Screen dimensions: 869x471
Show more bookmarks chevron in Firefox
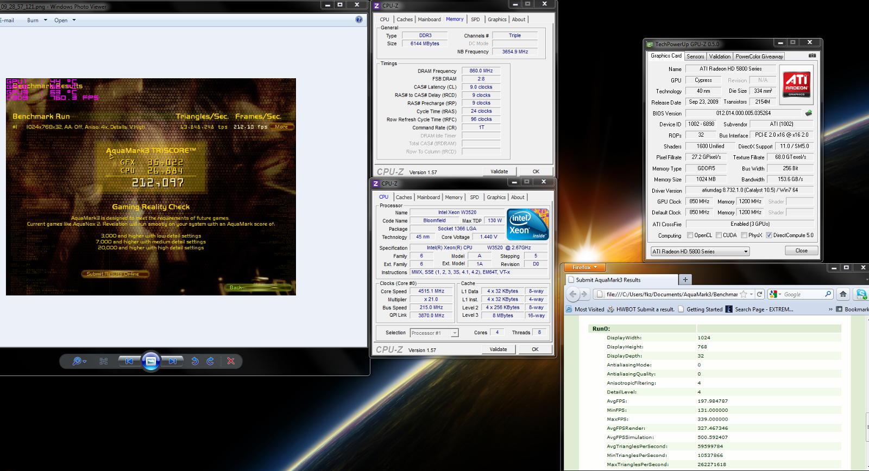click(x=830, y=309)
